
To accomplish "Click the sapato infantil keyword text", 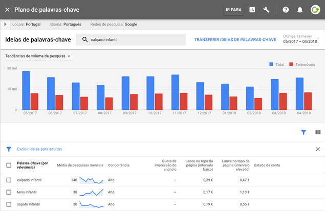I will pyautogui.click(x=28, y=204).
